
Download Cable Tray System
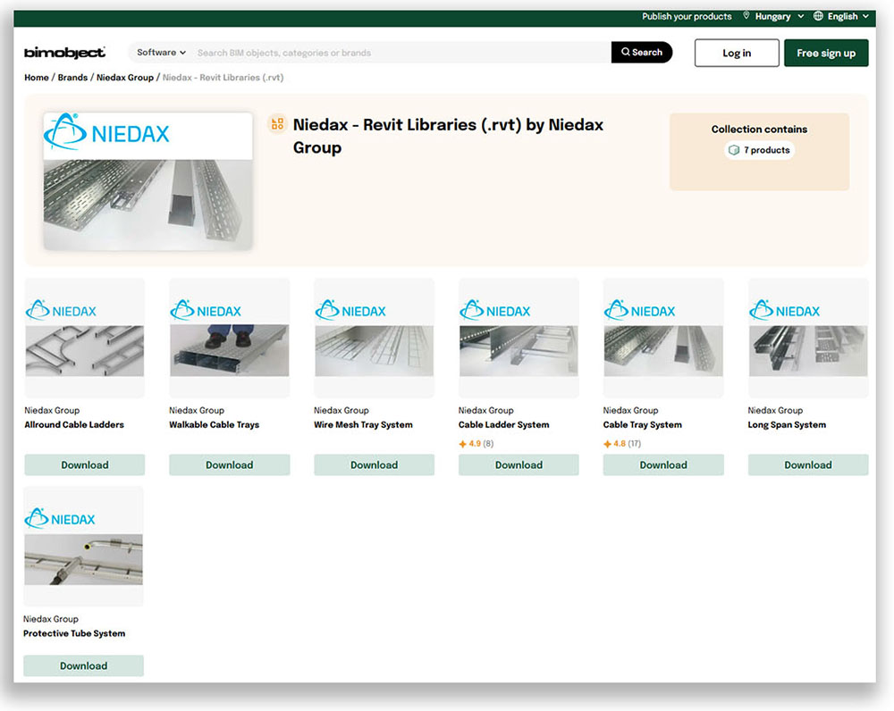pyautogui.click(x=663, y=464)
